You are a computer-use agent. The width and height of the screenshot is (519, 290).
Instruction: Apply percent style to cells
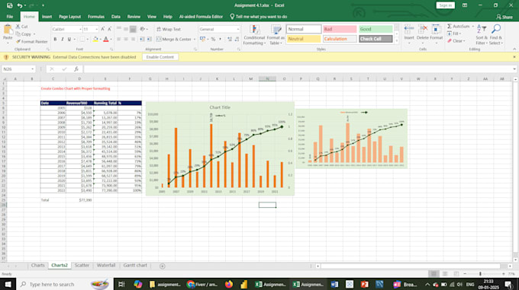213,40
